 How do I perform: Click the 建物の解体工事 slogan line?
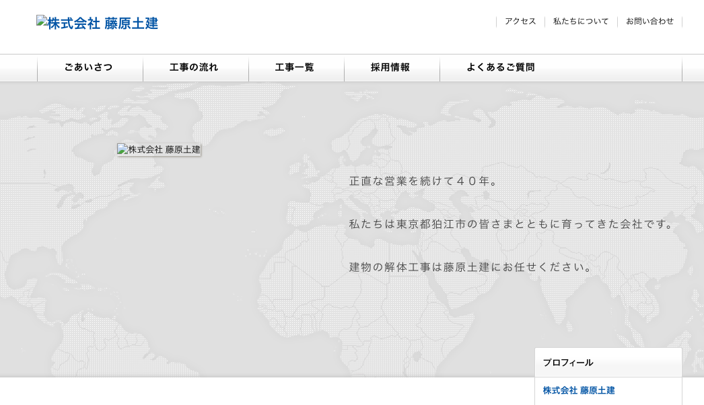(471, 267)
